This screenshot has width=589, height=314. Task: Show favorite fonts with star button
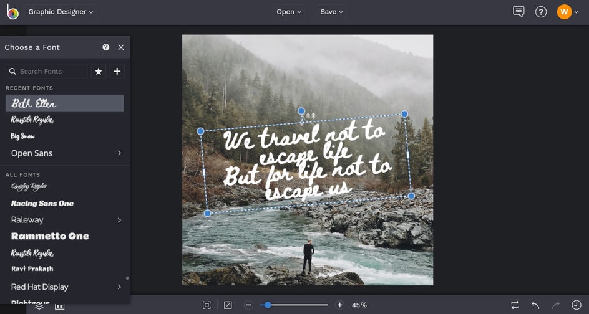point(99,71)
